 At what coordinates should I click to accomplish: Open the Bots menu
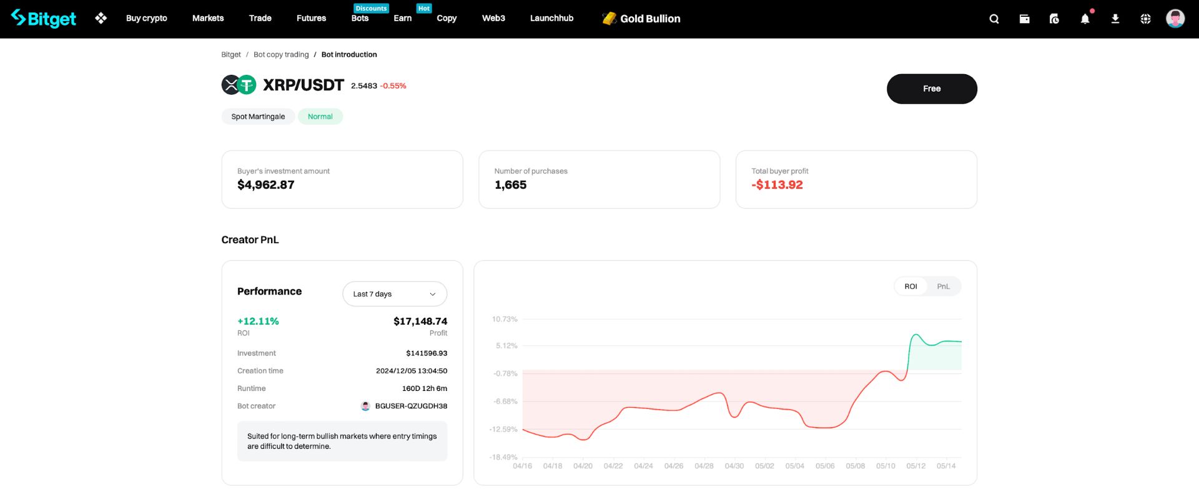tap(360, 18)
